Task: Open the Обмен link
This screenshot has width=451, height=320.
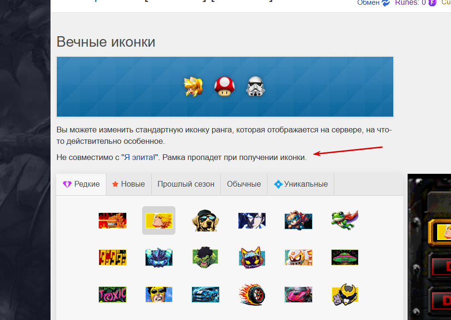Action: pyautogui.click(x=368, y=3)
